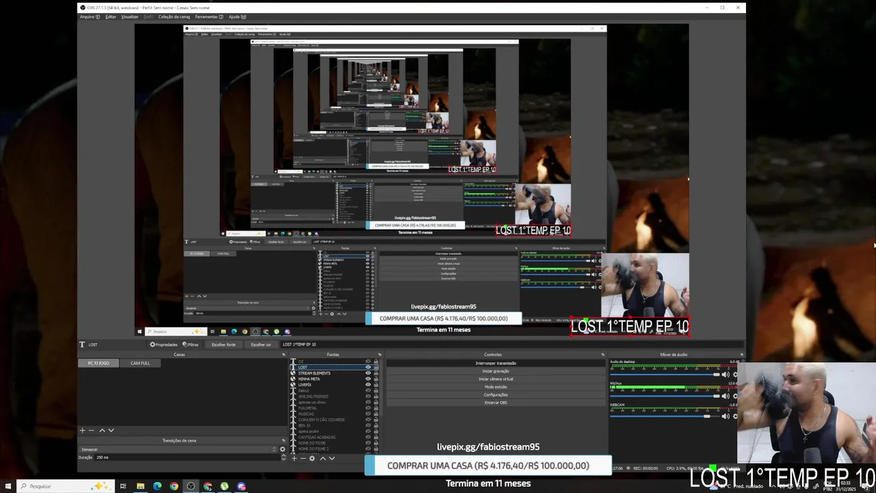
Task: Click Interromper transmissão
Action: (x=496, y=363)
